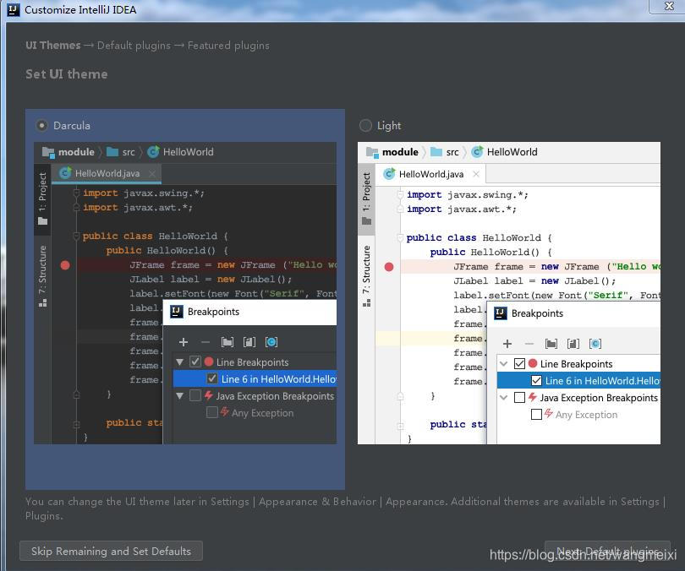This screenshot has height=571, width=685.
Task: Close HelloWorld.java tab in Darcula preview
Action: click(152, 174)
